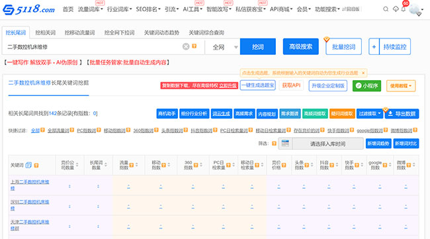
Task: Expand the 行业词库 menu
Action: click(x=119, y=9)
